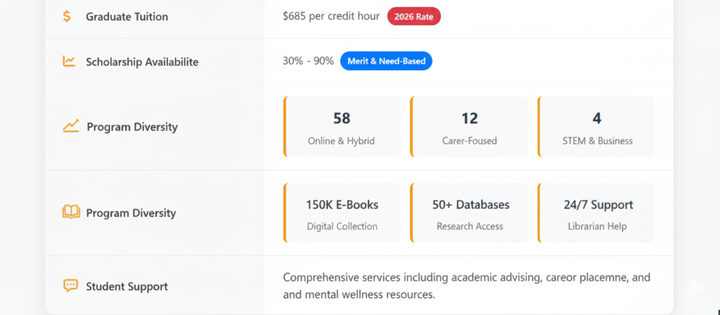This screenshot has width=720, height=315.
Task: Select the 50+ Databases Research Access card
Action: (469, 213)
